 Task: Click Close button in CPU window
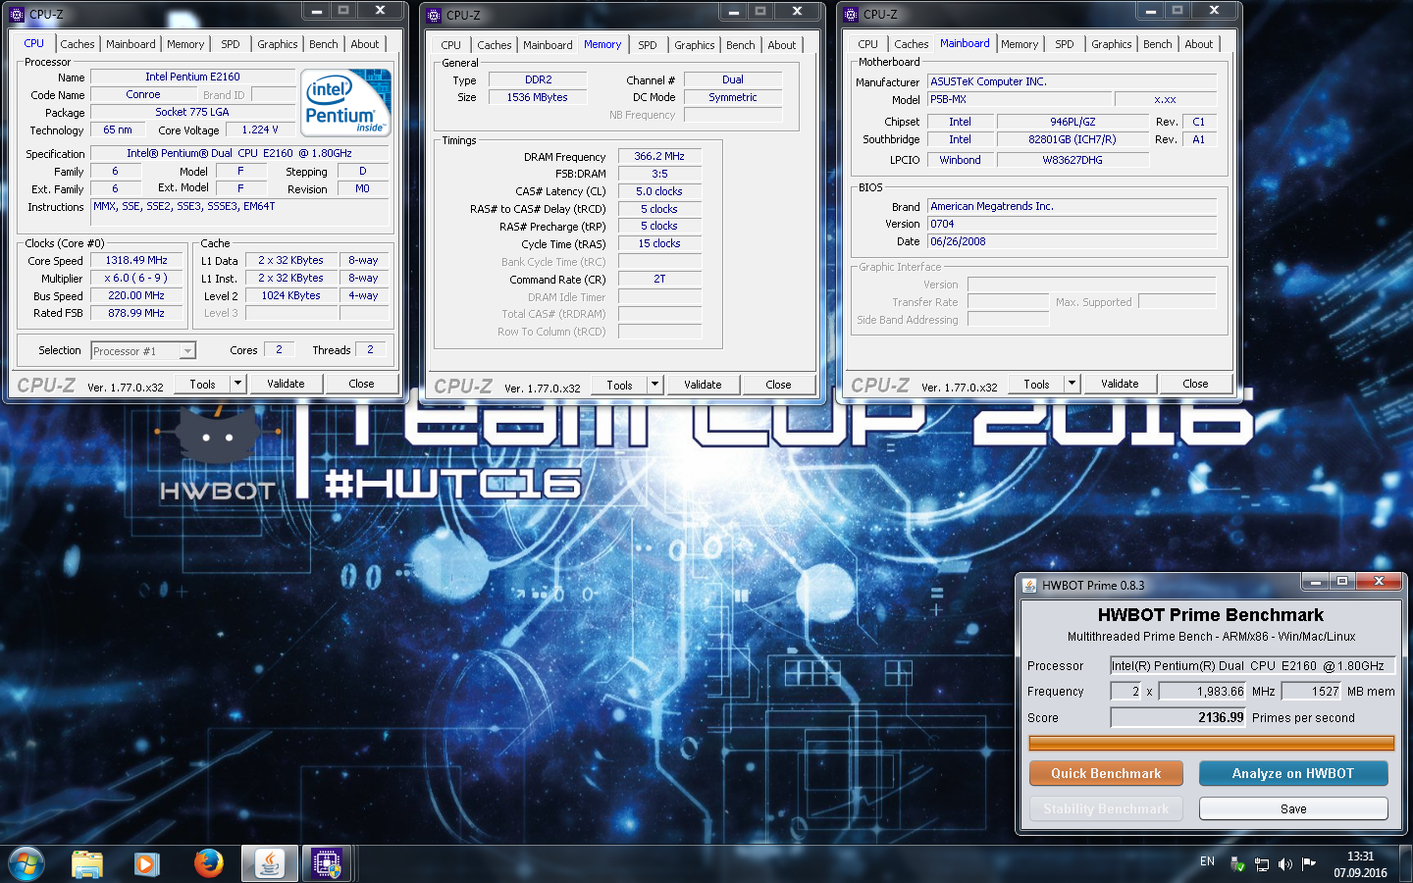(x=361, y=384)
